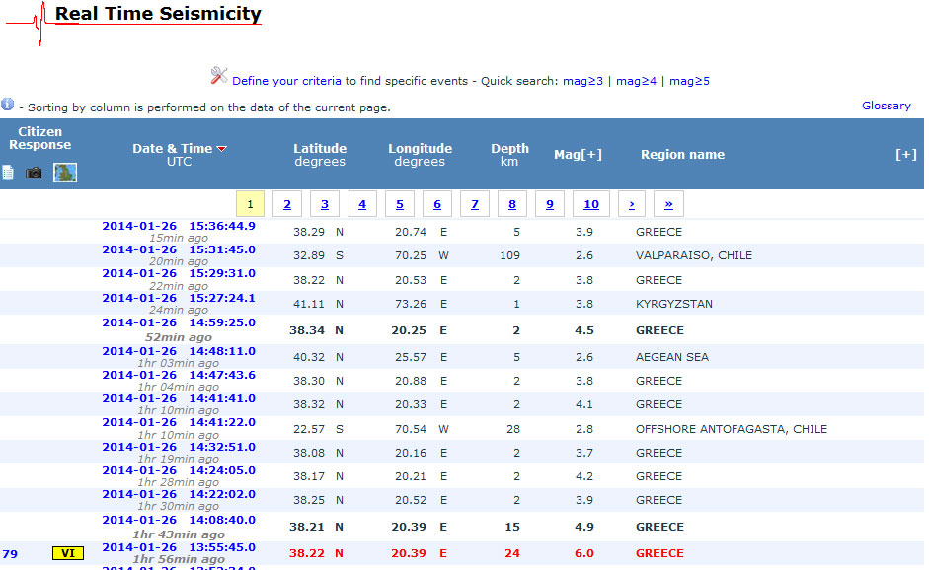929x570 pixels.
Task: Expand the Mag[+] column header
Action: coord(578,155)
